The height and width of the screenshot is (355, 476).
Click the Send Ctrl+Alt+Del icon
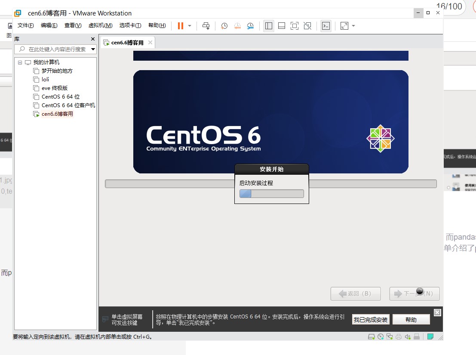[x=206, y=26]
